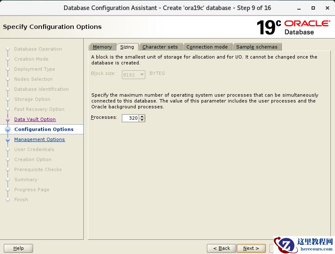Increase Processes with up arrow
This screenshot has width=335, height=254.
(142, 116)
